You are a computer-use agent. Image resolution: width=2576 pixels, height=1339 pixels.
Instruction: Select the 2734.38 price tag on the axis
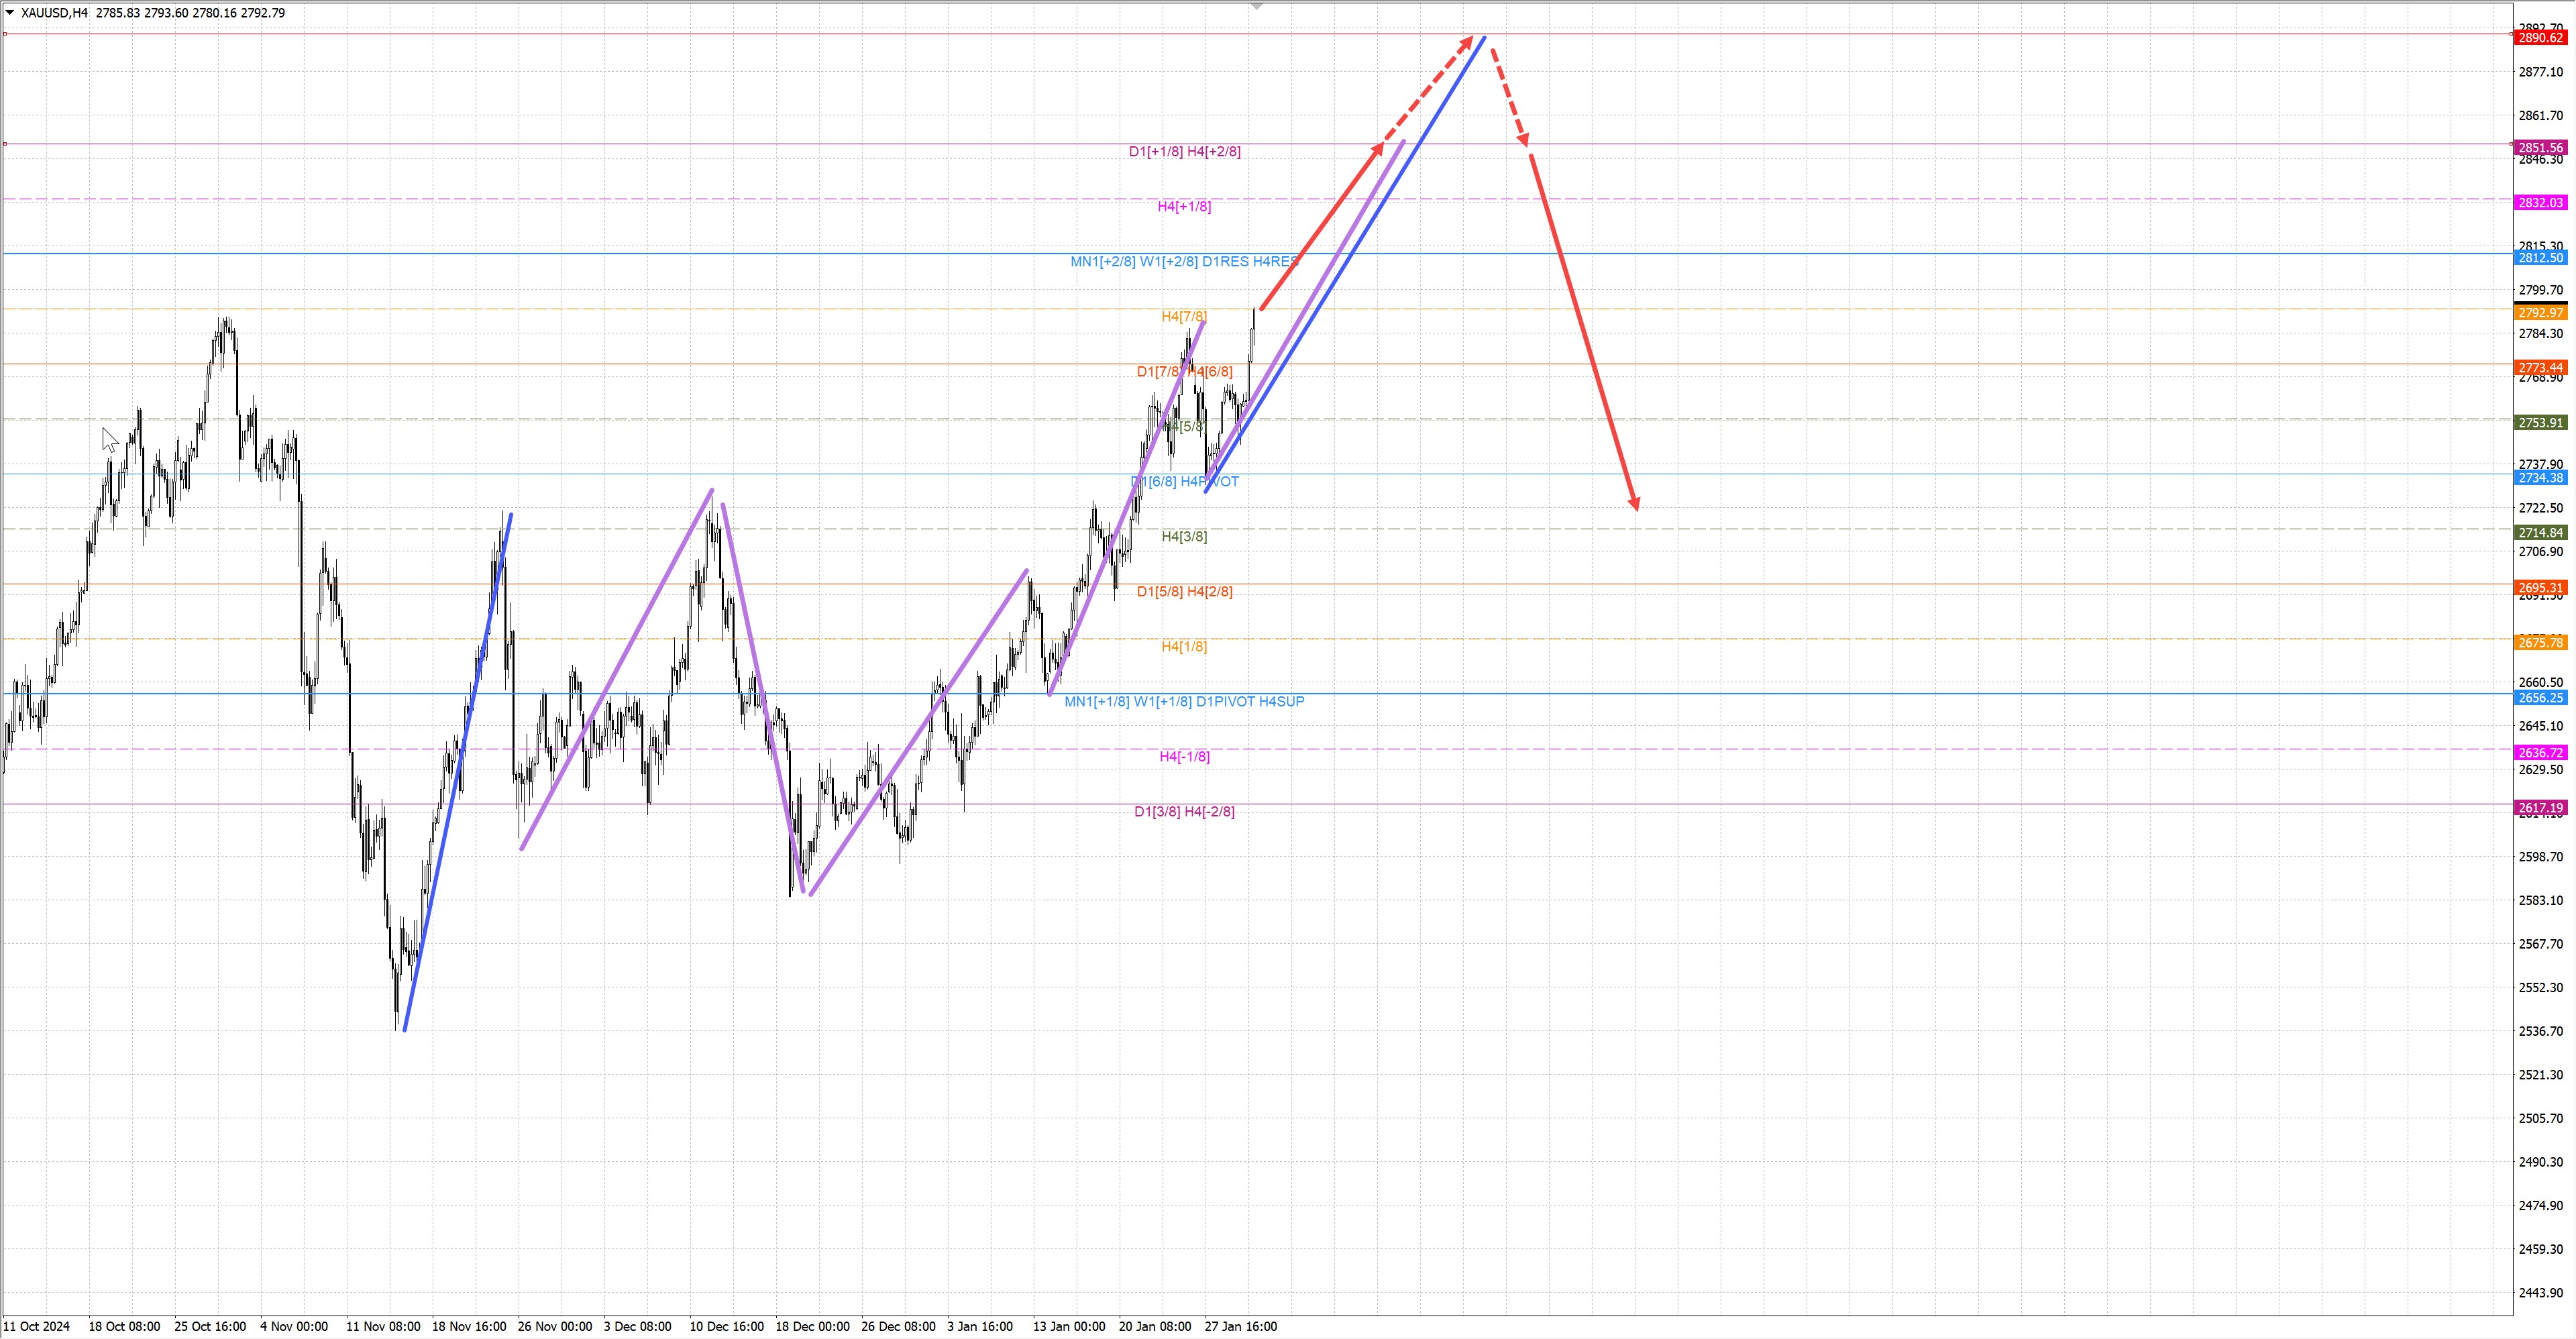[2540, 478]
